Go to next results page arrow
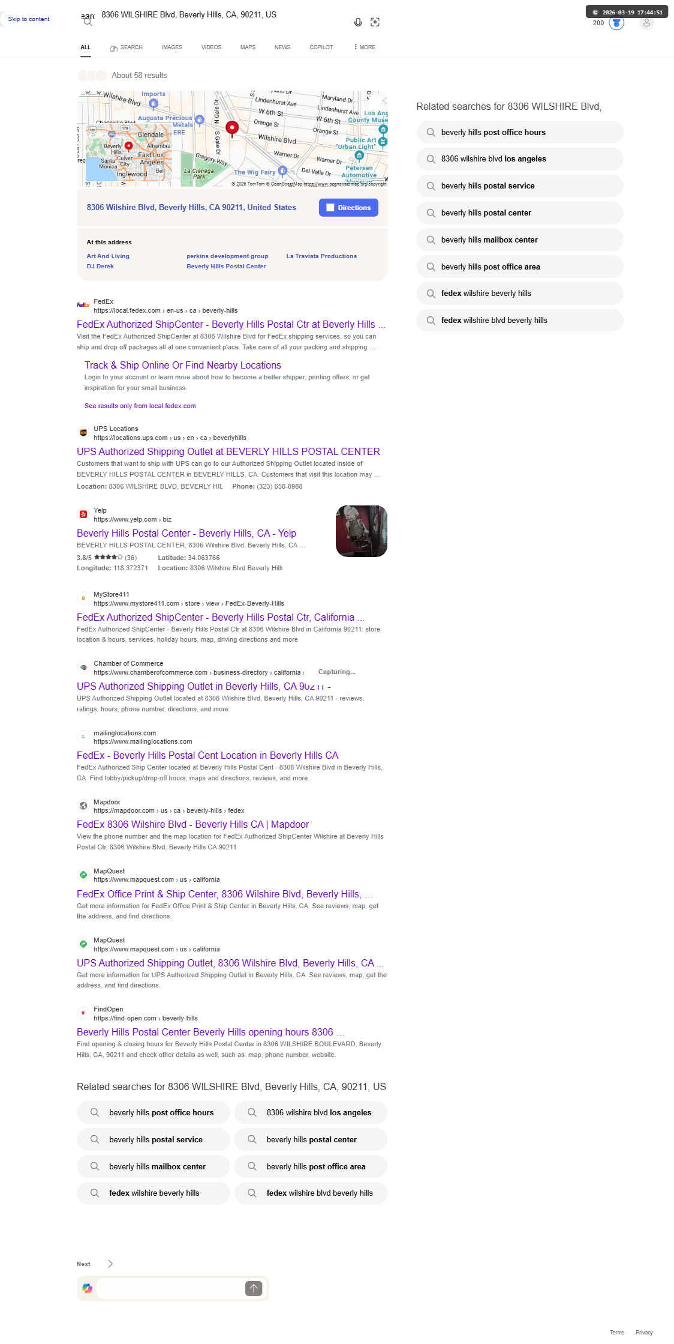Screen dimensions: 674x1344 [x=110, y=1264]
